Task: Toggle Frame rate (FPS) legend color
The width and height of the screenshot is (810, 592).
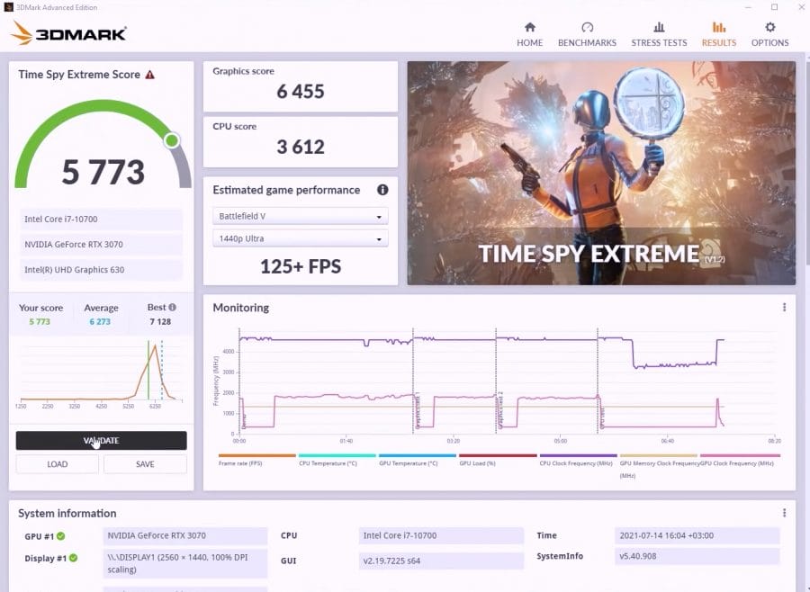Action: point(256,455)
